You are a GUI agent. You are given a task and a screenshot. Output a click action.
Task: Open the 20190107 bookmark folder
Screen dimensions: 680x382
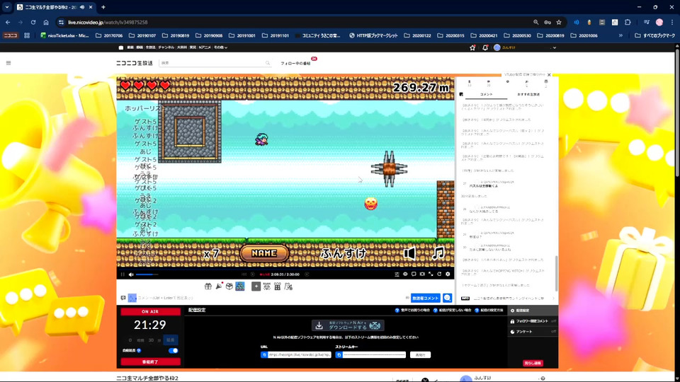pyautogui.click(x=142, y=35)
